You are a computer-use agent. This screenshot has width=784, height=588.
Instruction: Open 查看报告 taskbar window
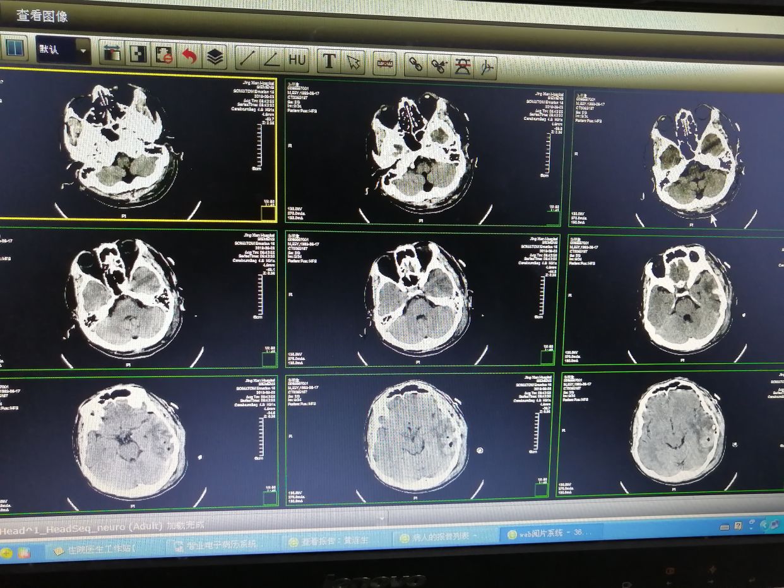point(335,541)
